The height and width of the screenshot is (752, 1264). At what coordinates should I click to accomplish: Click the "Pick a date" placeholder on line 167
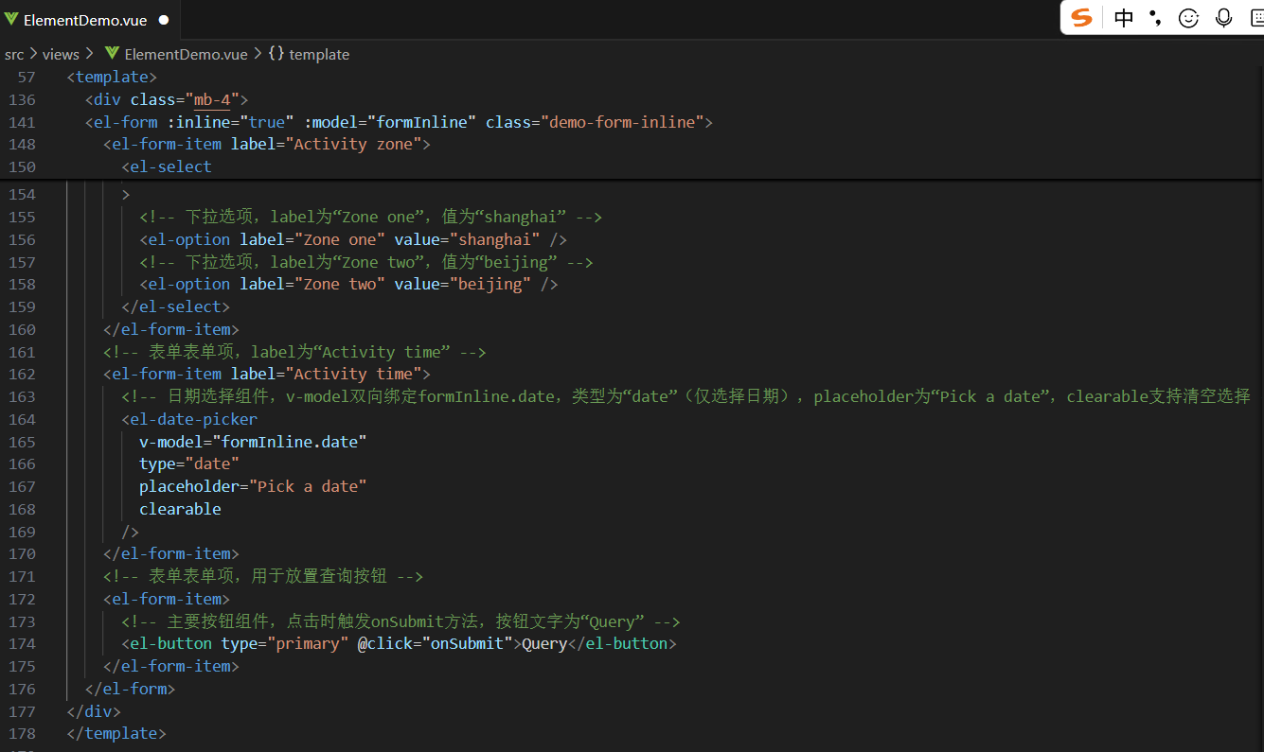click(x=308, y=486)
